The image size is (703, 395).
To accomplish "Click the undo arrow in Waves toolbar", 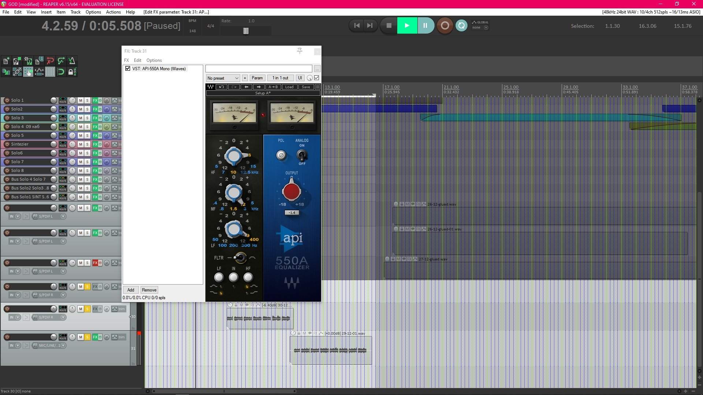I will (x=221, y=87).
